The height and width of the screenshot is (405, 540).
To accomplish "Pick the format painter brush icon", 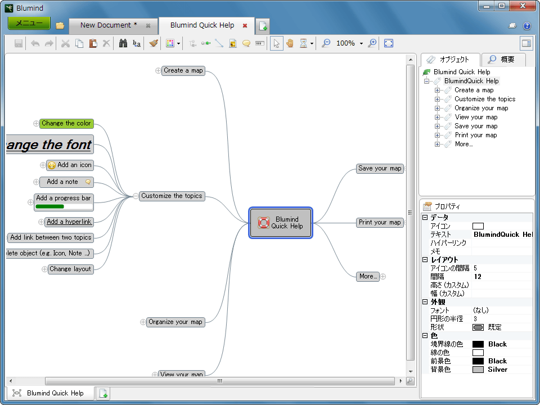I will point(153,43).
